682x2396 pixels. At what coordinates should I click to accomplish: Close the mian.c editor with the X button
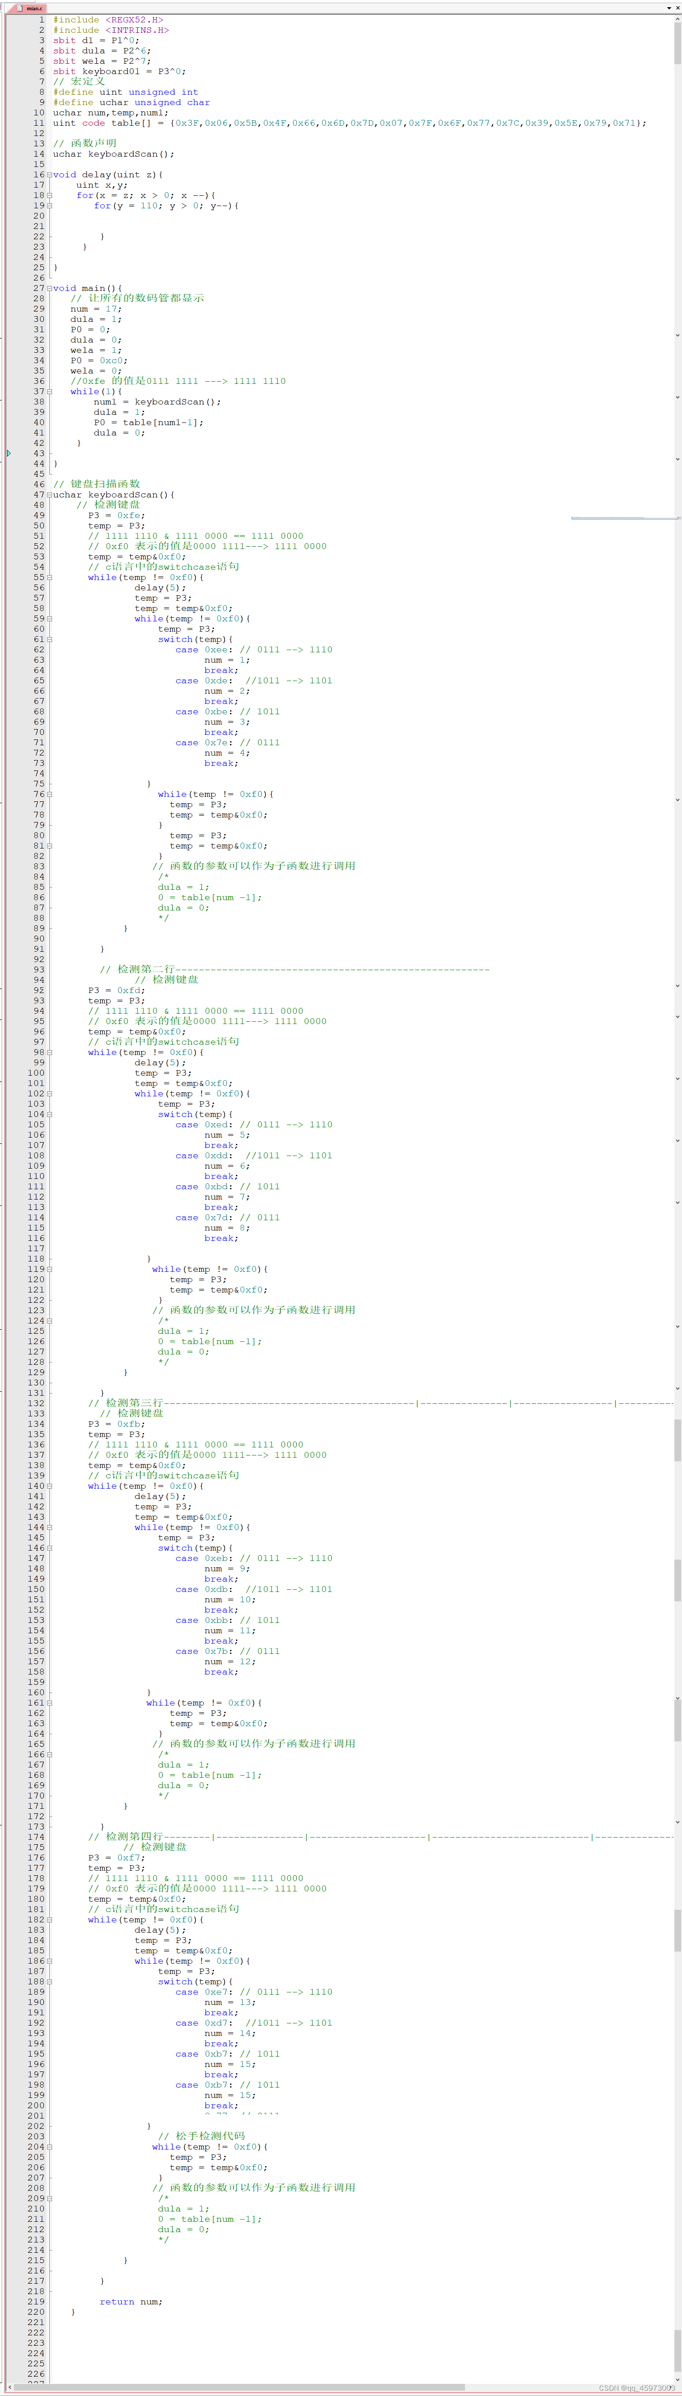(678, 8)
